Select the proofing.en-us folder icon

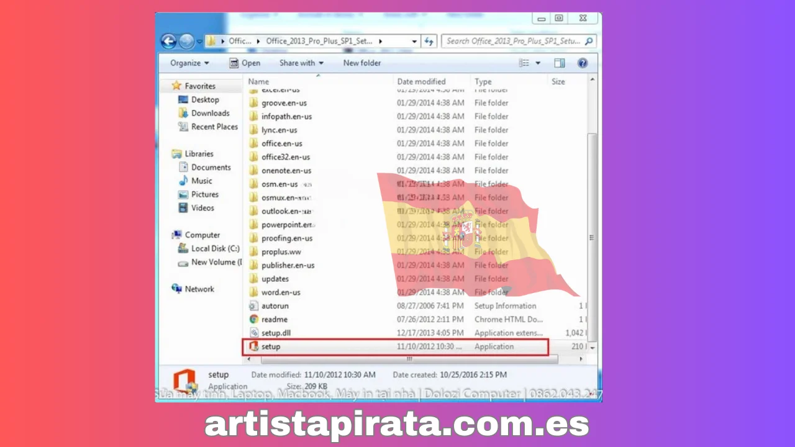(253, 238)
